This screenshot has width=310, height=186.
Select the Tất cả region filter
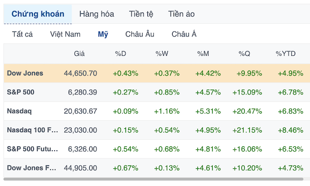[22, 34]
